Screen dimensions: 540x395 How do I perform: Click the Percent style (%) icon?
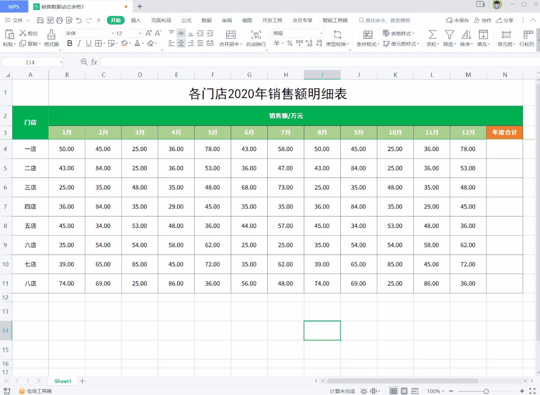pos(290,44)
